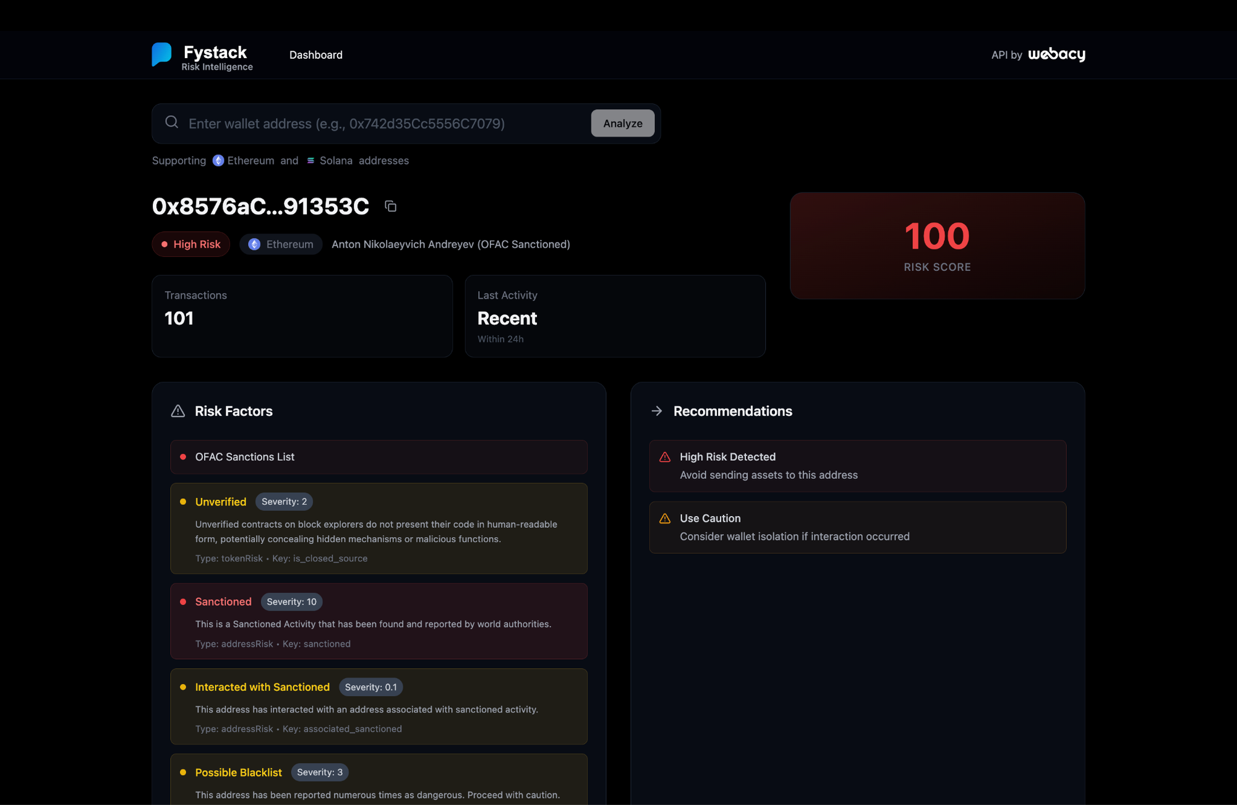Click the red alert icon on High Risk Detected

(x=665, y=457)
